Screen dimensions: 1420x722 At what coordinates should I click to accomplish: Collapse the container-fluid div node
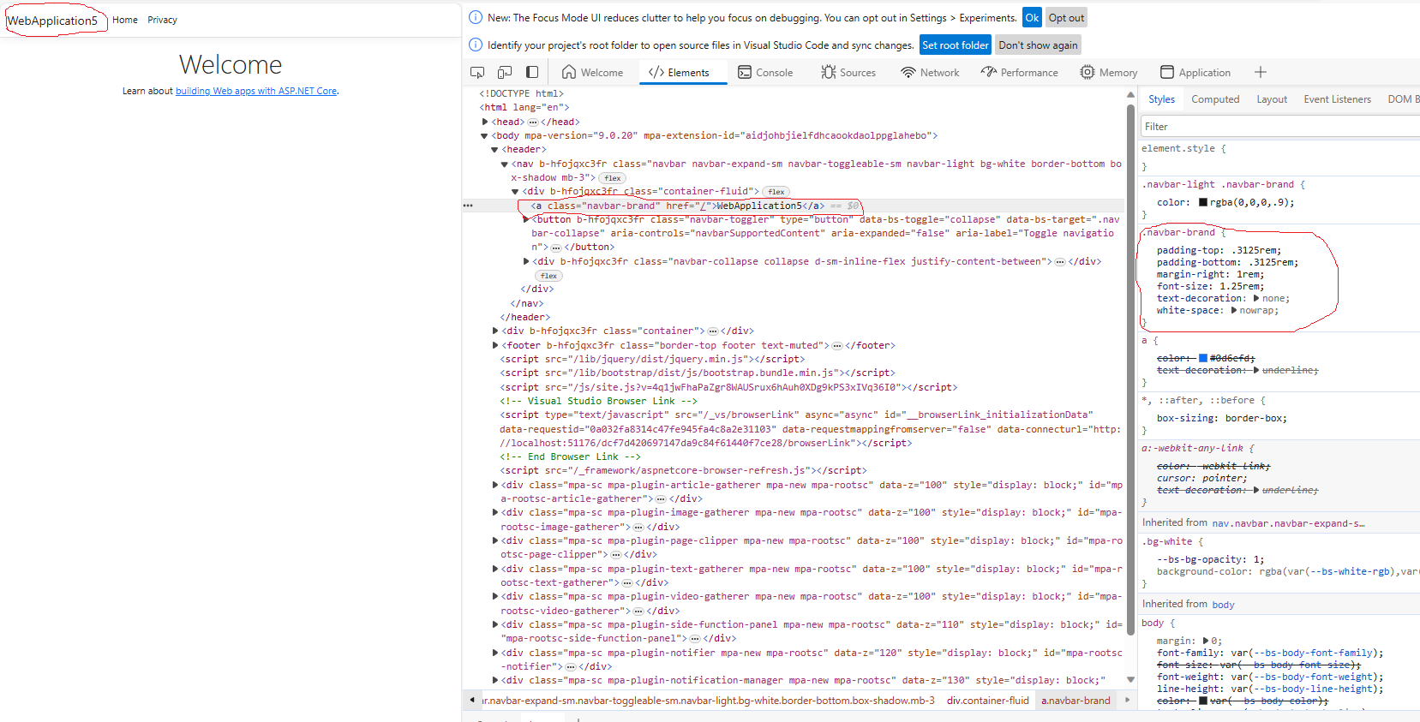click(515, 192)
